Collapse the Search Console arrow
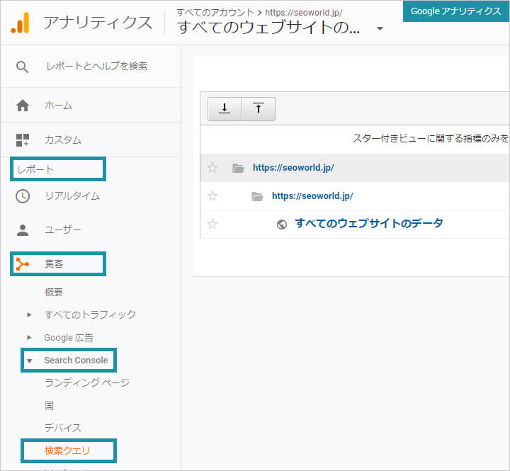510x471 pixels. coord(29,361)
